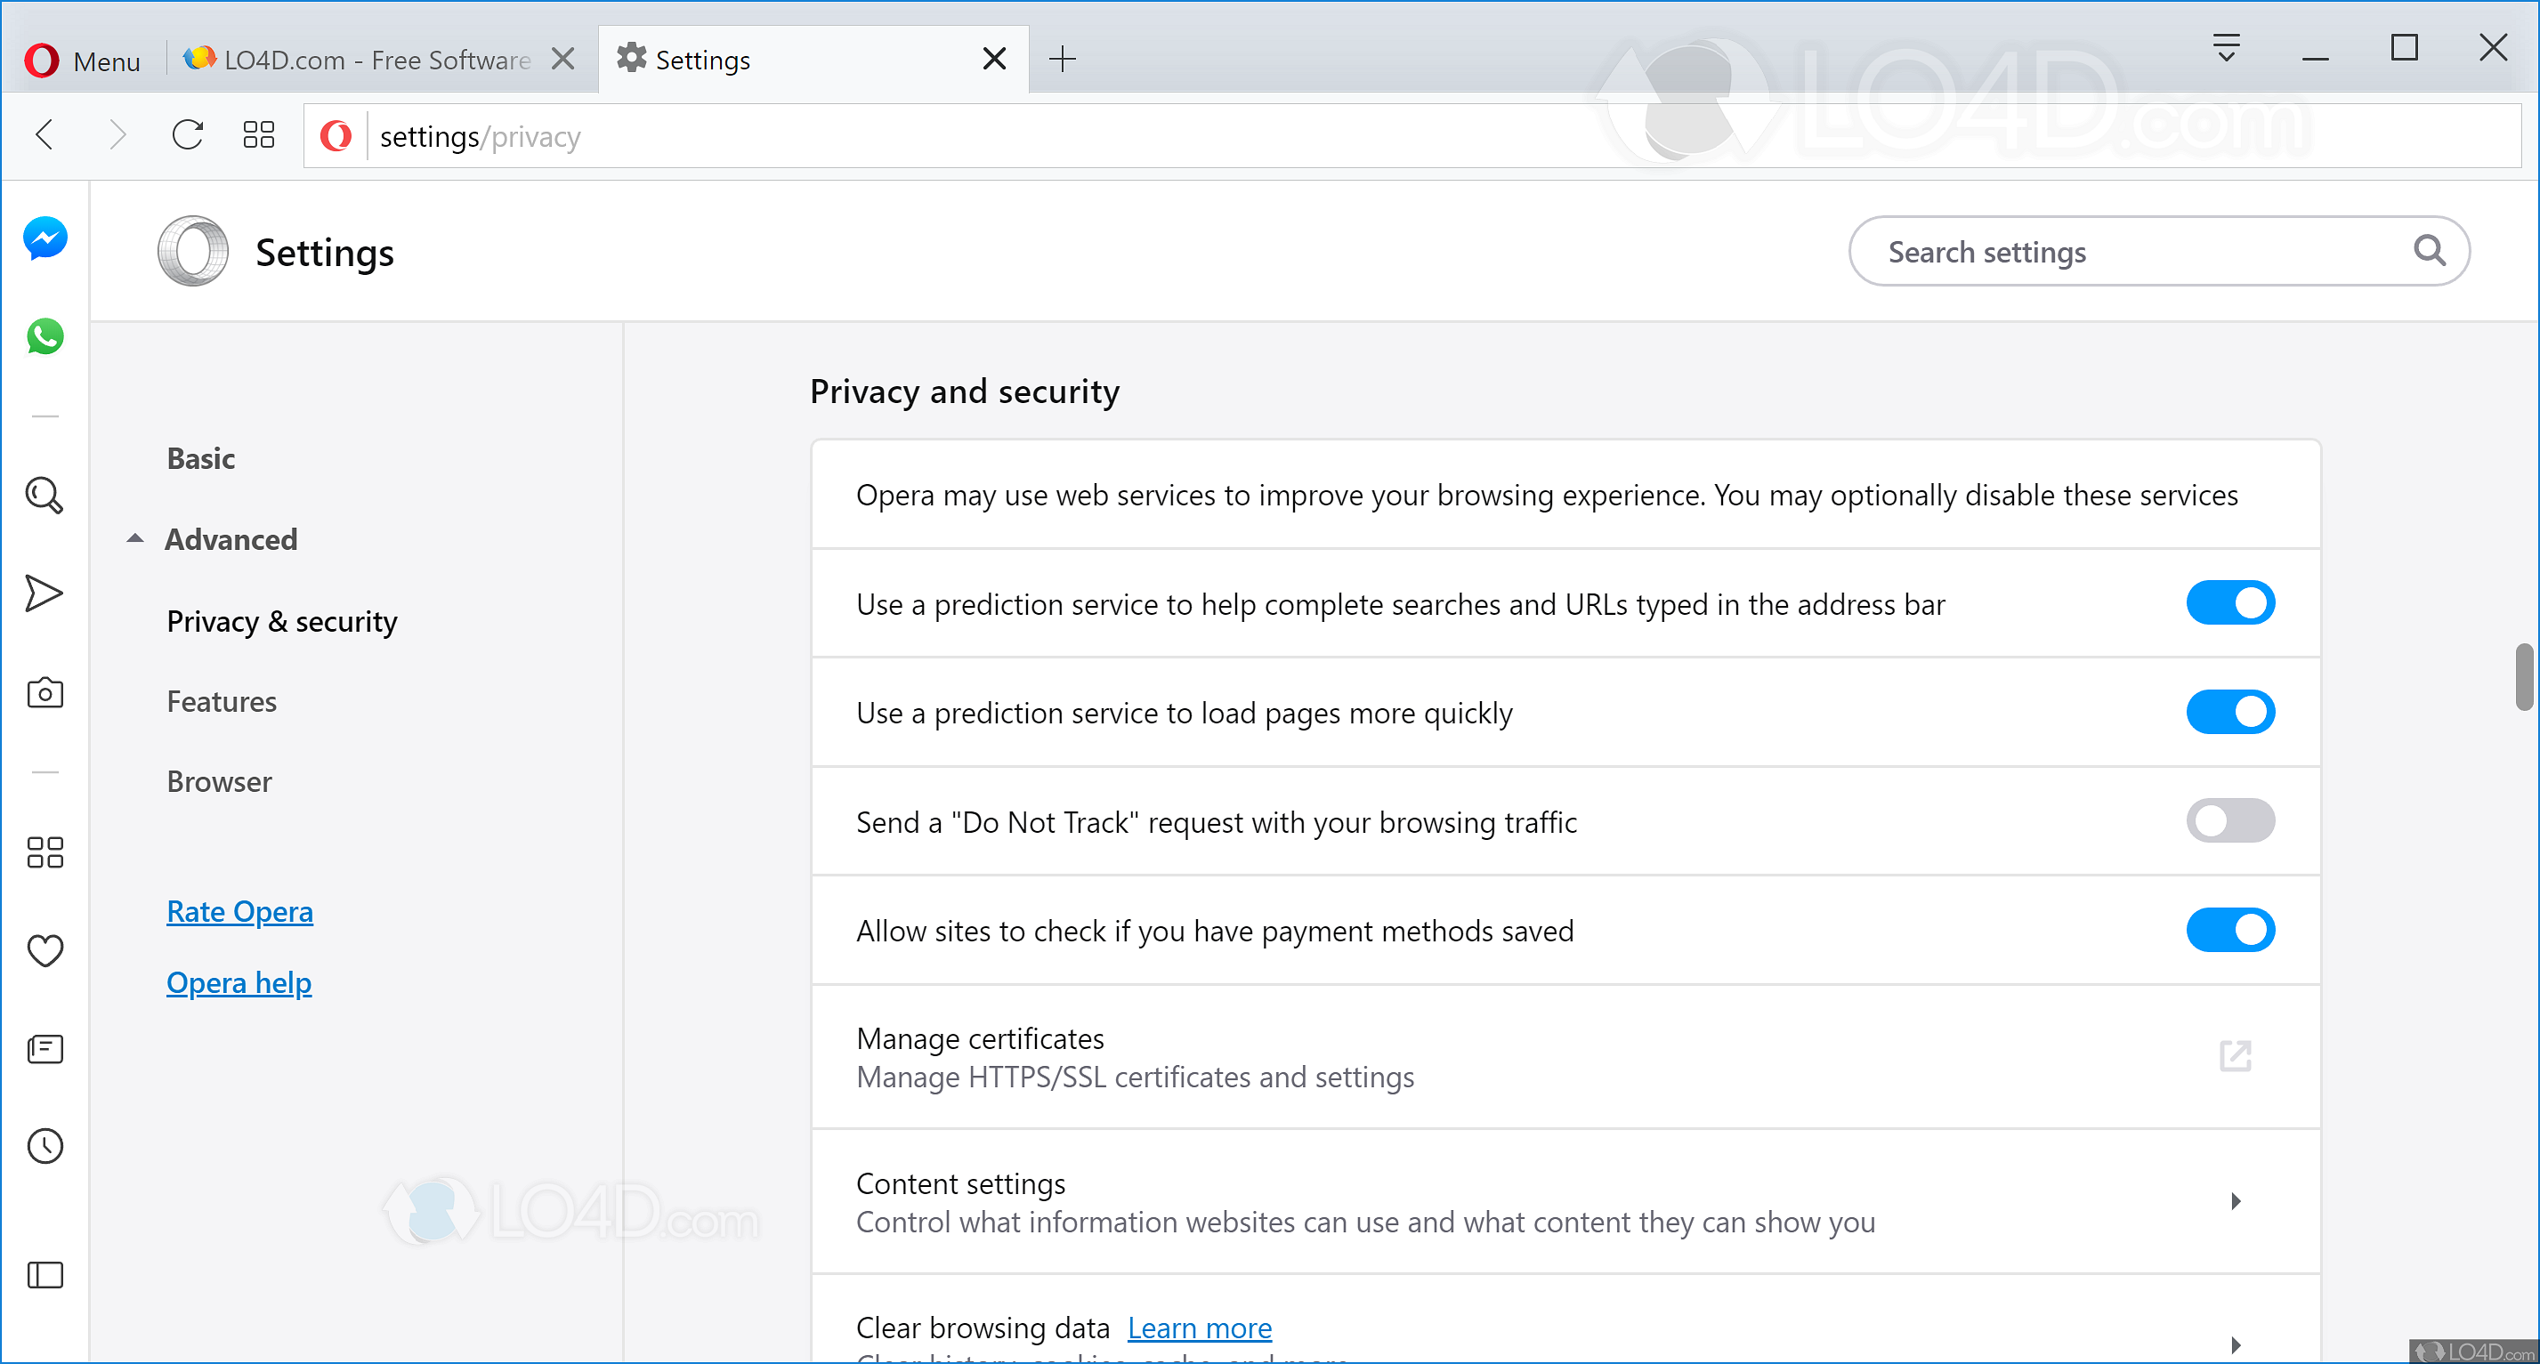Open the Opera Menu
The image size is (2540, 1364).
pos(83,61)
